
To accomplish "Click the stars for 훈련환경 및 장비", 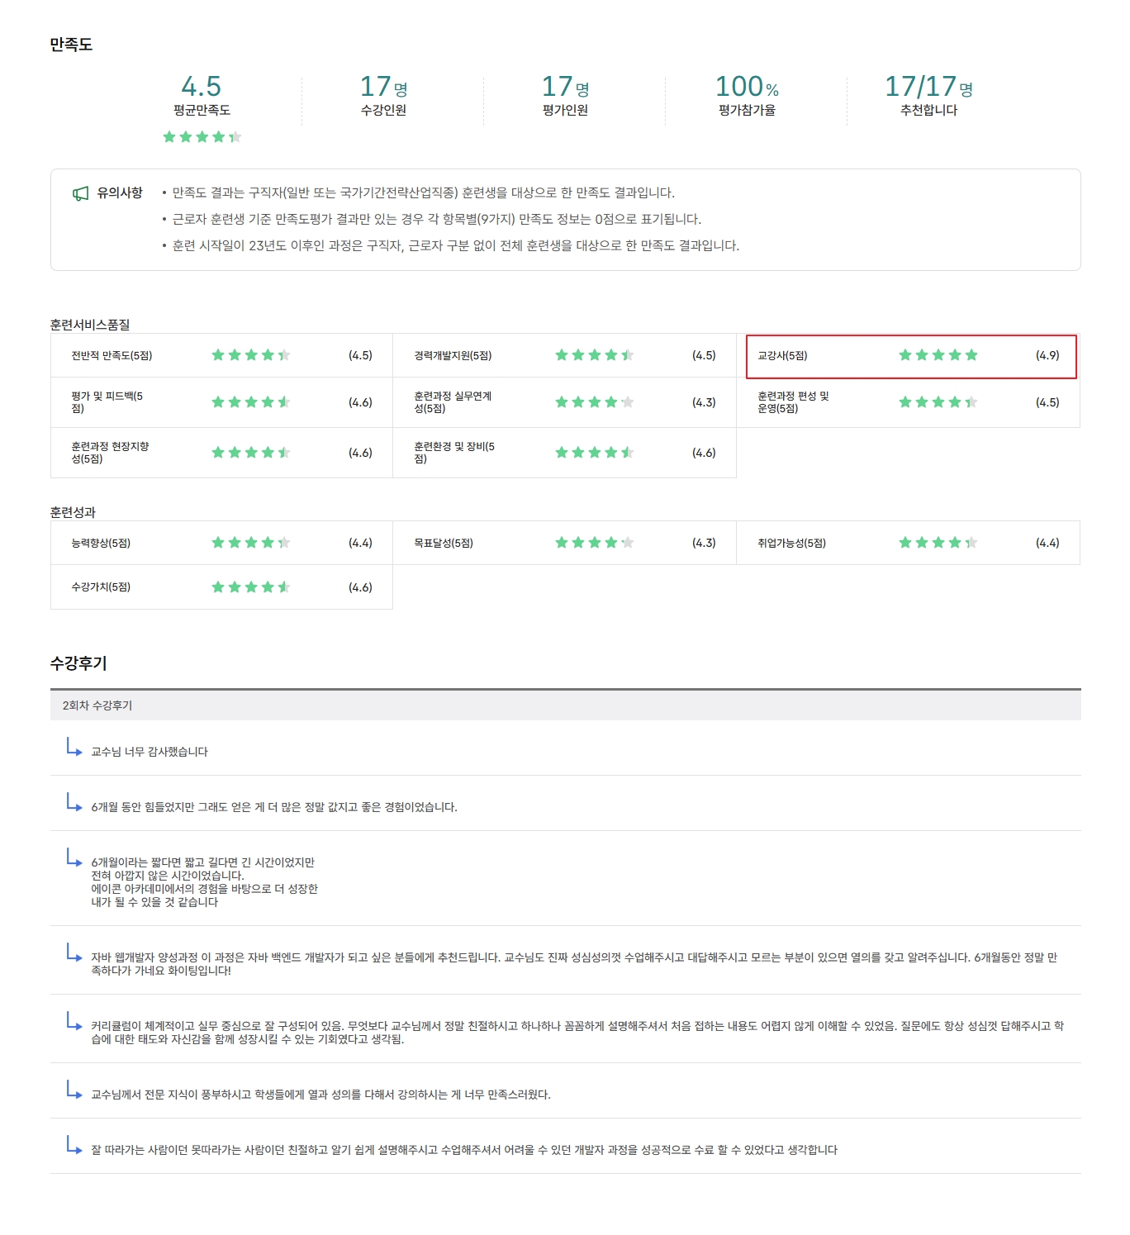I will click(595, 453).
